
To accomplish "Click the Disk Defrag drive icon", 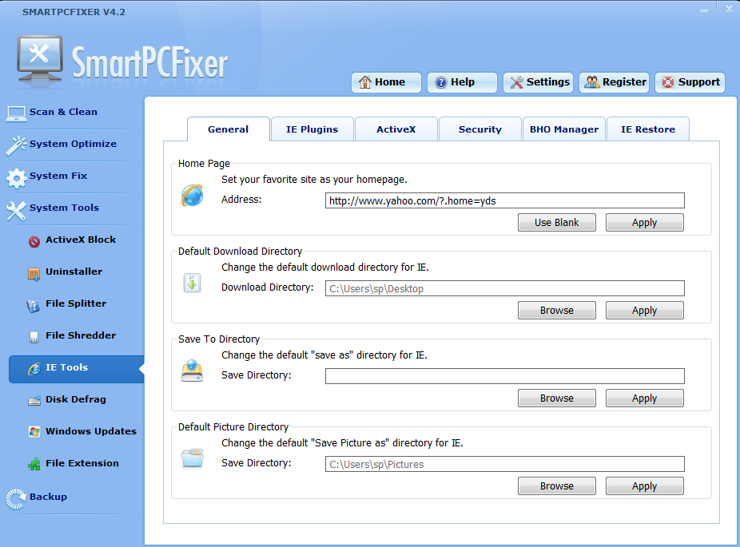I will click(x=34, y=400).
